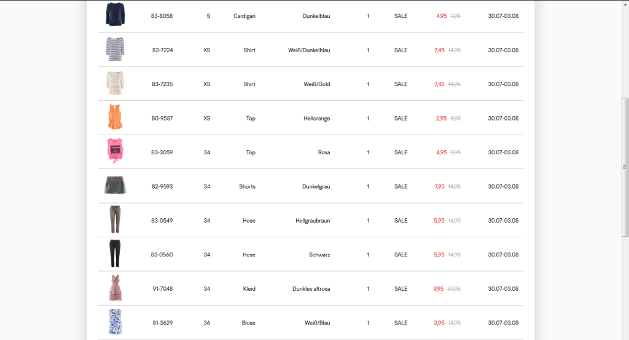Click the 9,95 sale price of the dress
This screenshot has height=340, width=629.
(x=438, y=289)
